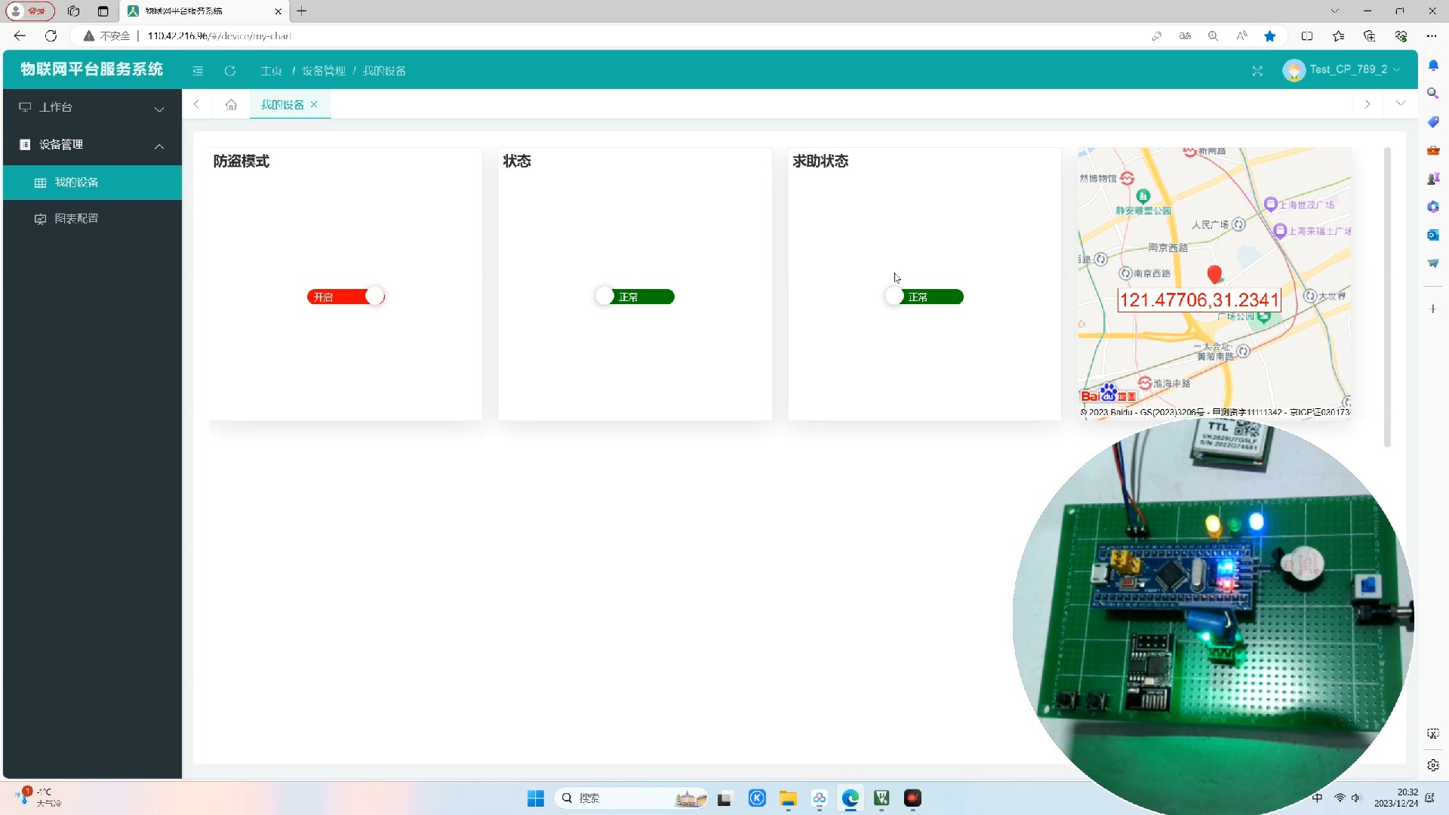This screenshot has height=815, width=1449.
Task: Close the 我的设备 tab
Action: (x=314, y=105)
